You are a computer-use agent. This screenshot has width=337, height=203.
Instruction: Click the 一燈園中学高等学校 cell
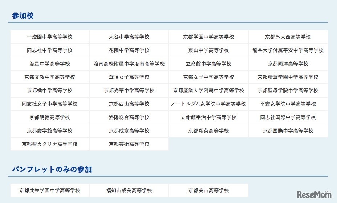[50, 37]
